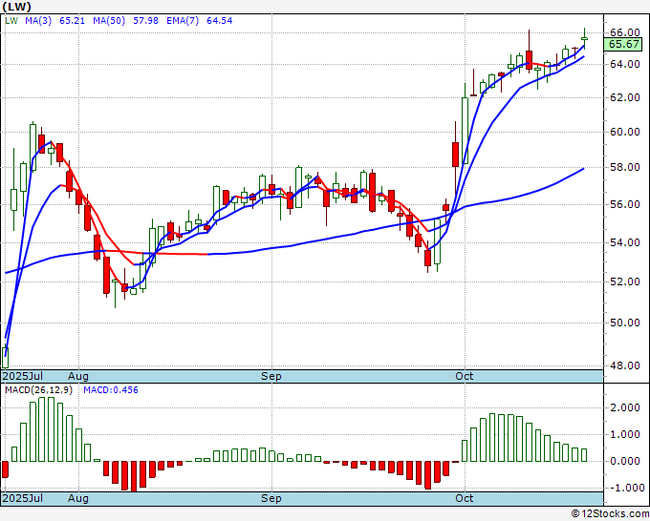Click the MA(3) value 65.21
The height and width of the screenshot is (521, 650).
coord(72,21)
